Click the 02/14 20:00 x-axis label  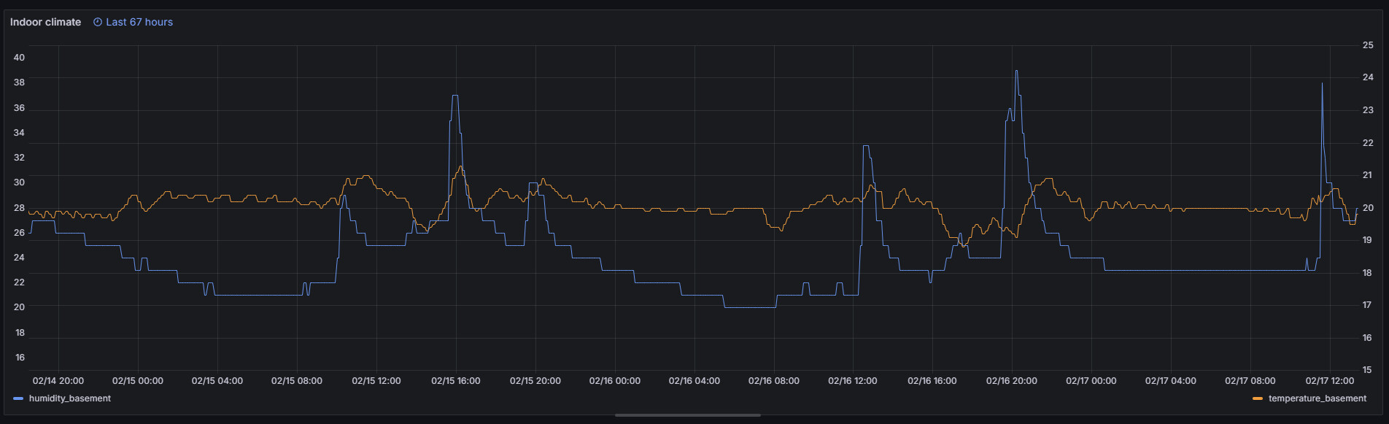pos(58,381)
